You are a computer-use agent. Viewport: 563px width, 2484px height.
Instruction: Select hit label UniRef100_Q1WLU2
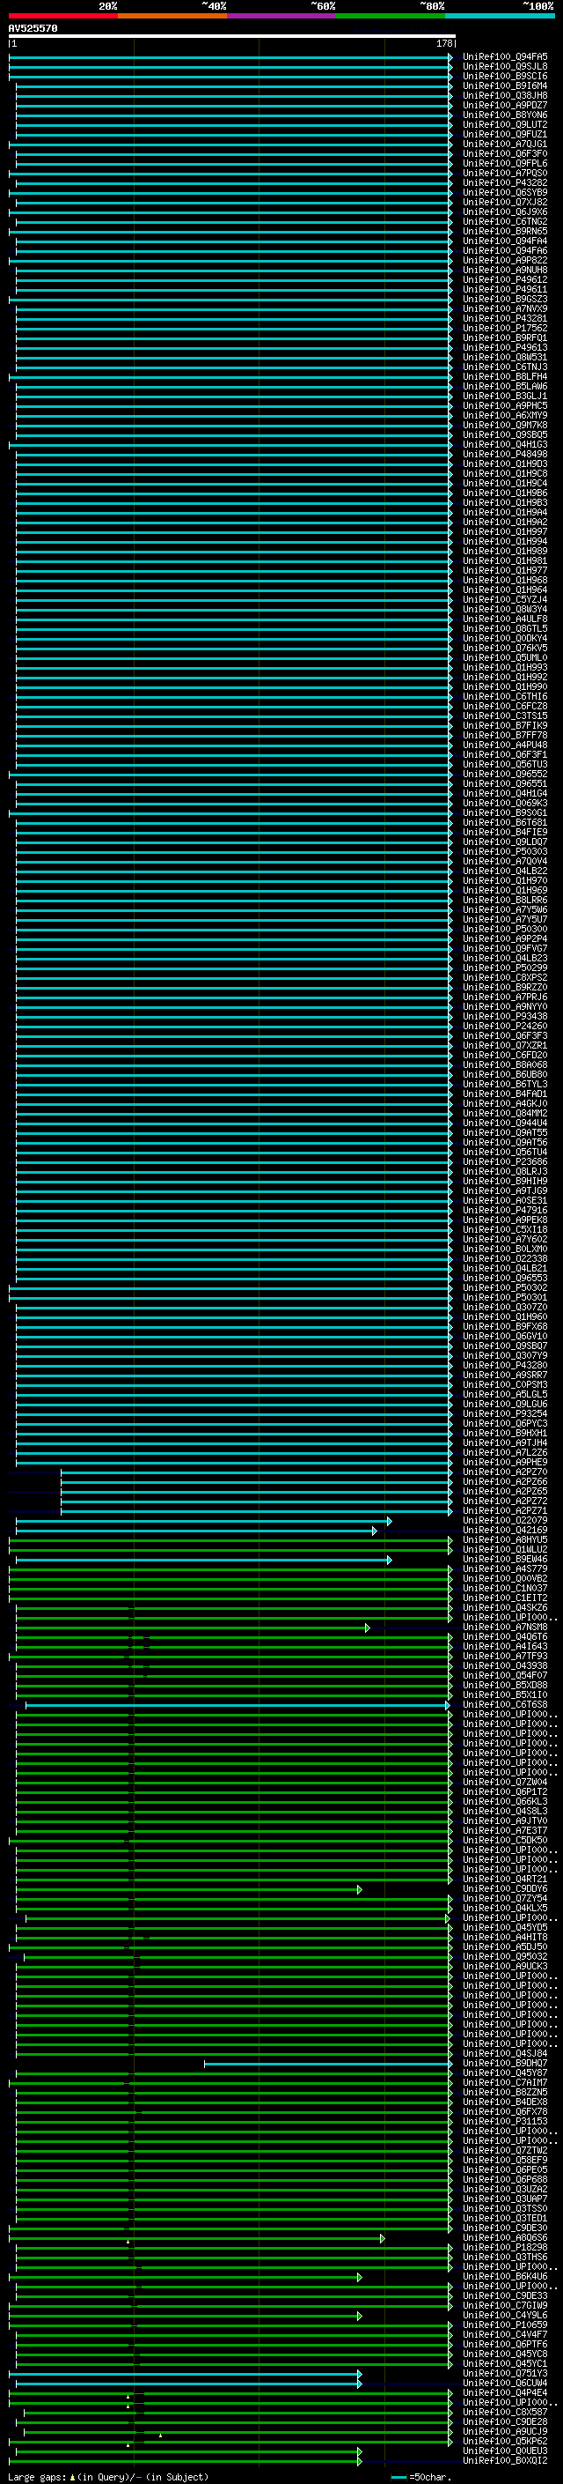505,1550
